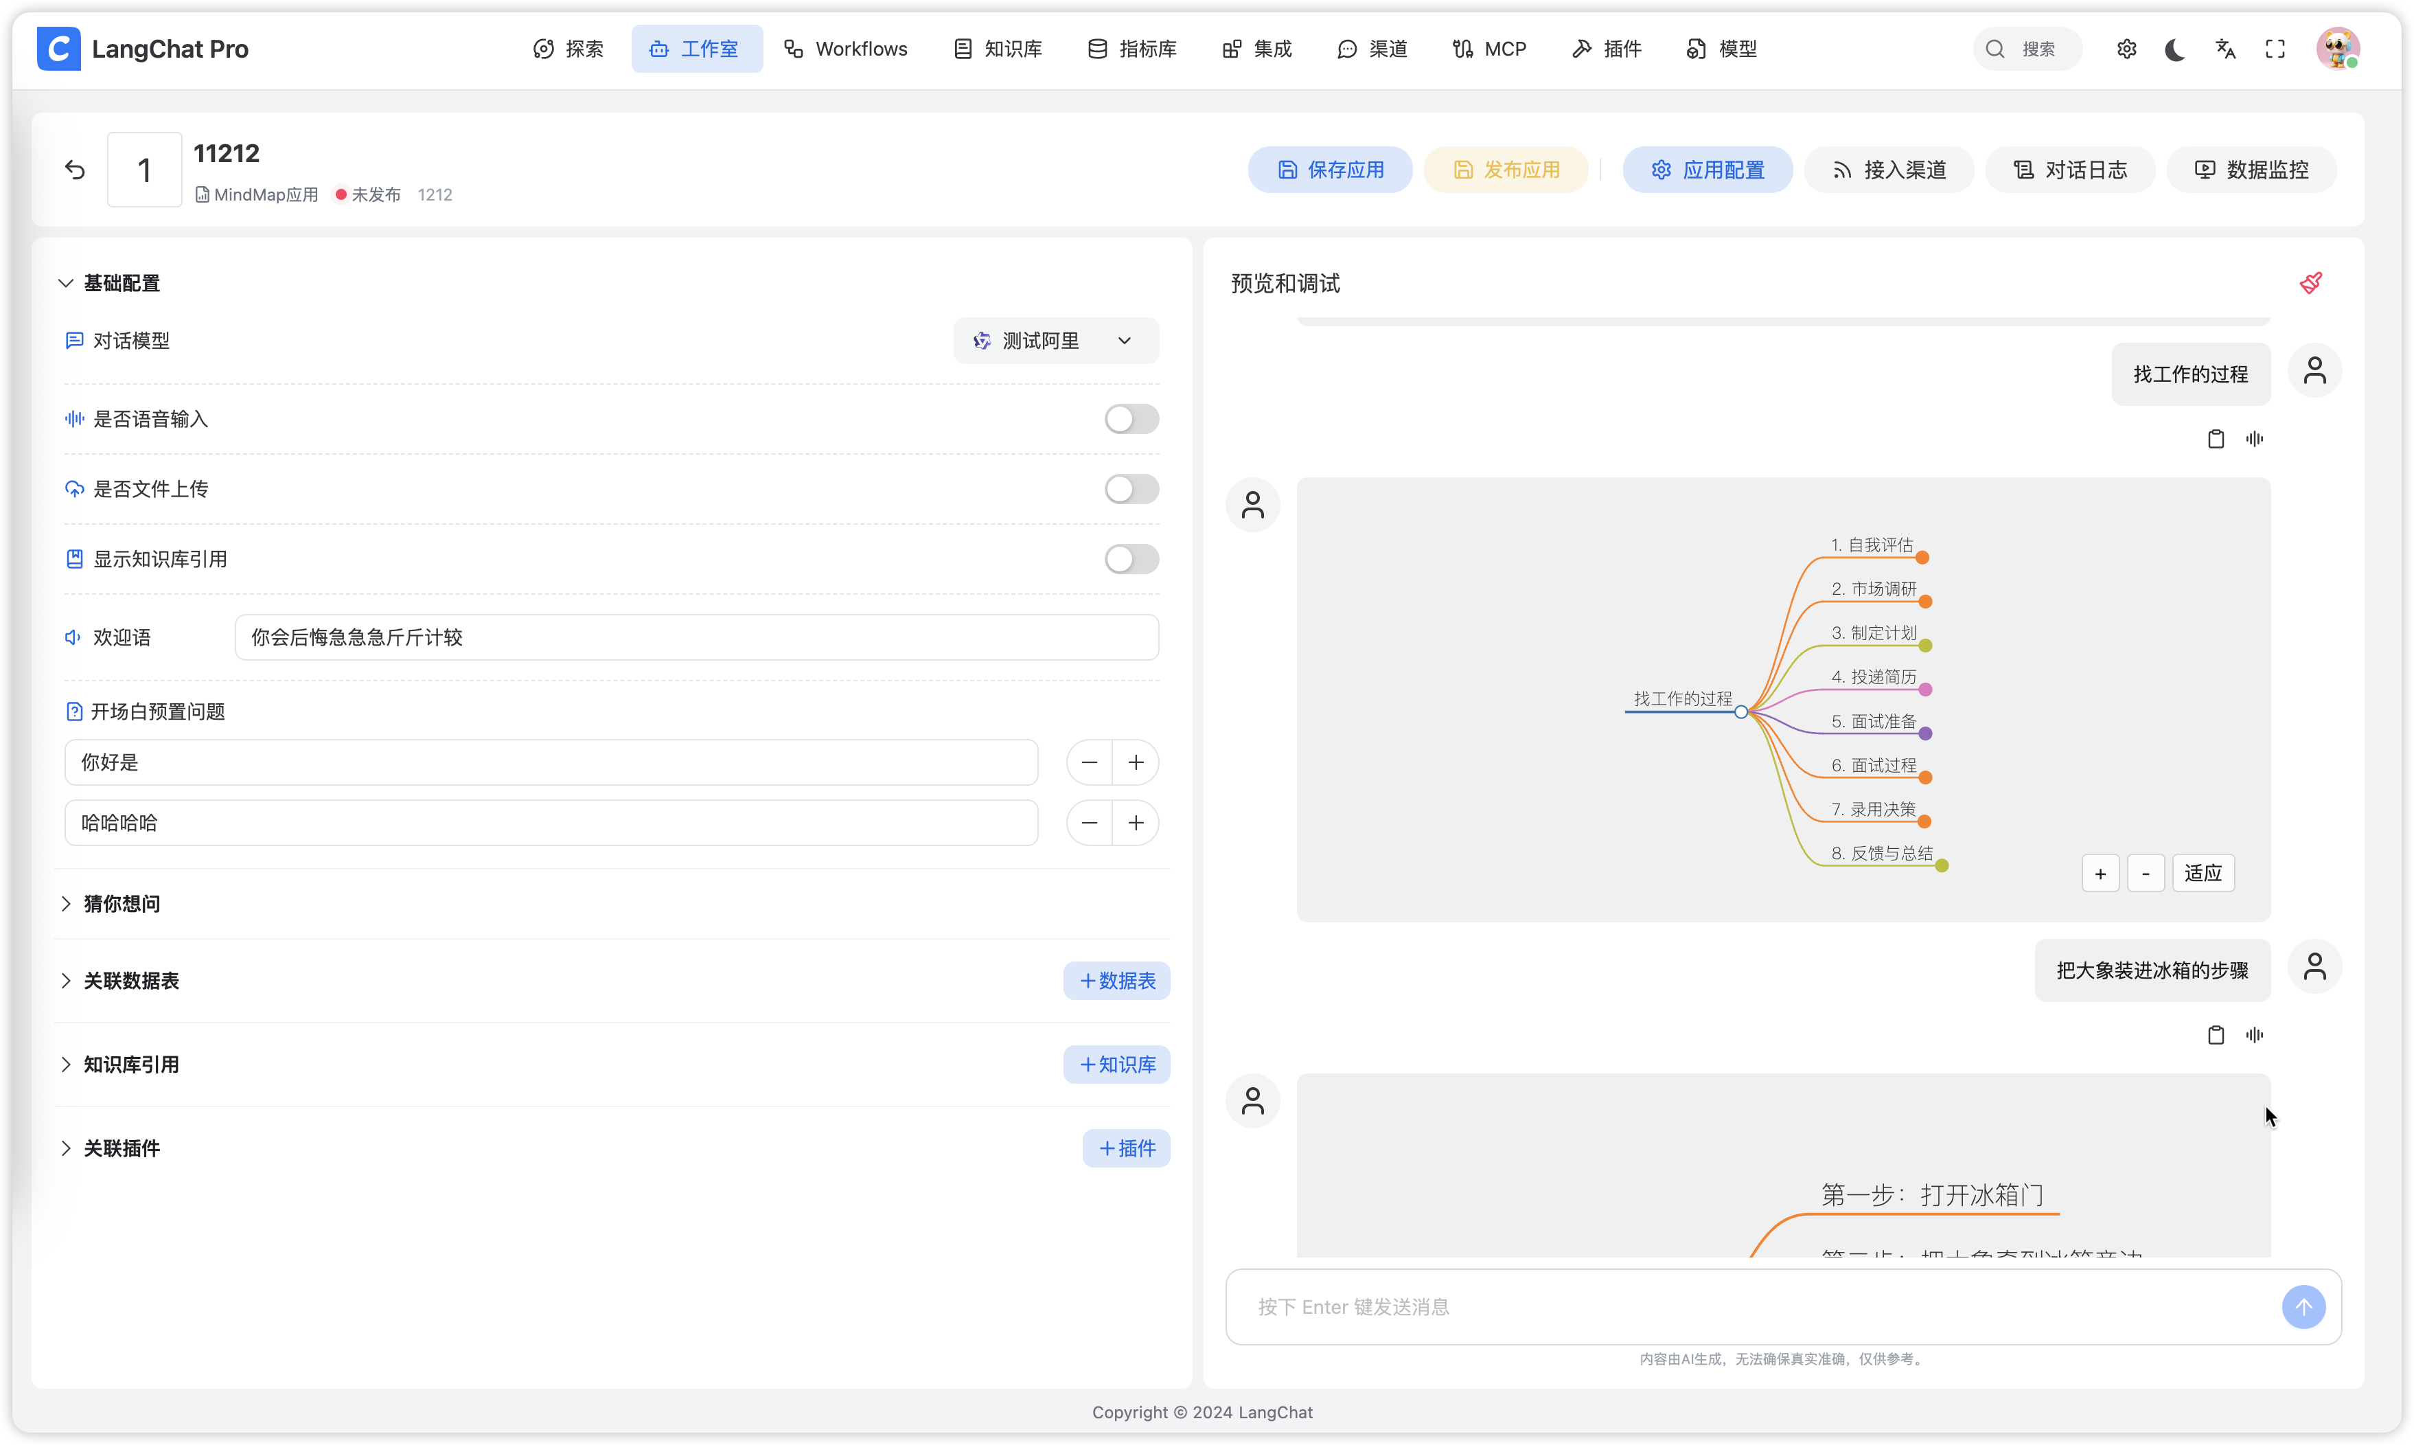Click send arrow button in chat input
The image size is (2414, 1445).
tap(2303, 1307)
